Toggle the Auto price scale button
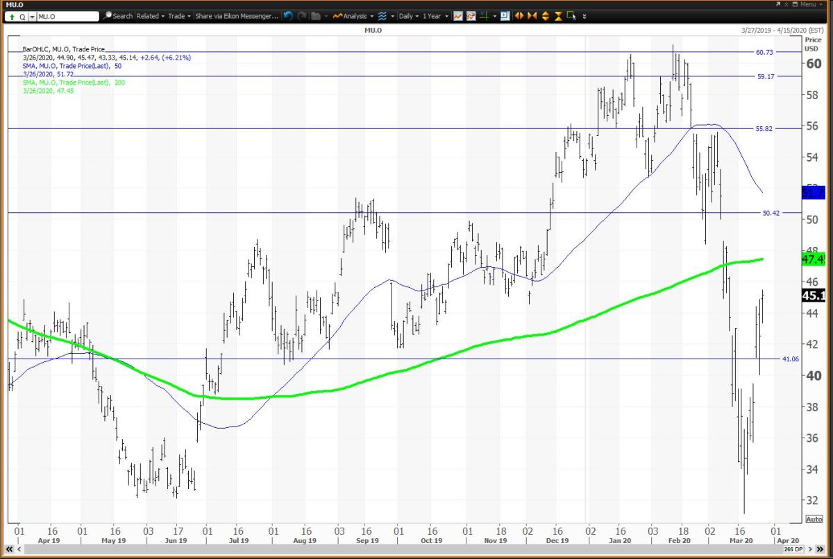This screenshot has height=559, width=833. (814, 519)
